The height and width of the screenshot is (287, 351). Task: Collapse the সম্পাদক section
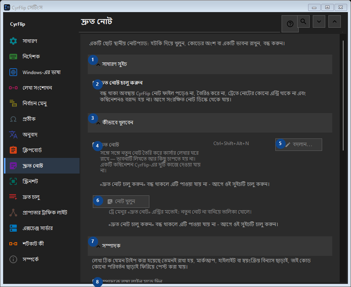tap(210, 246)
